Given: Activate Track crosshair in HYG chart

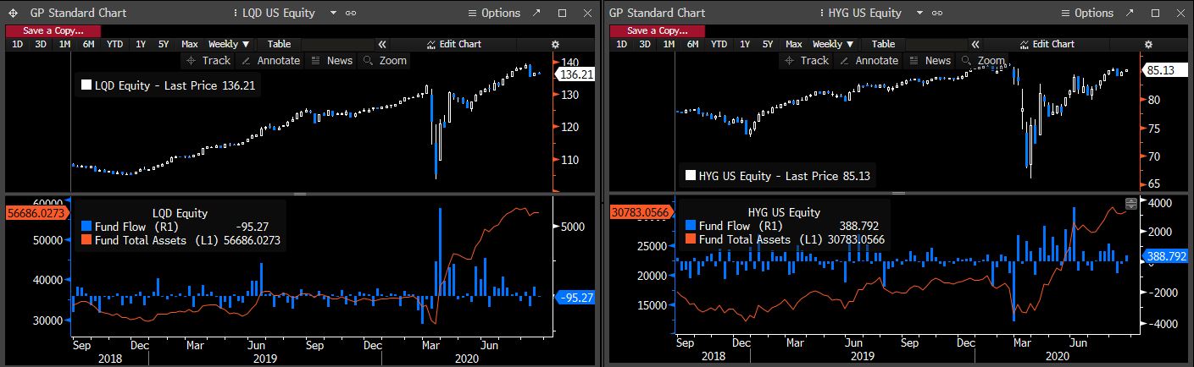Looking at the screenshot, I should (x=807, y=60).
